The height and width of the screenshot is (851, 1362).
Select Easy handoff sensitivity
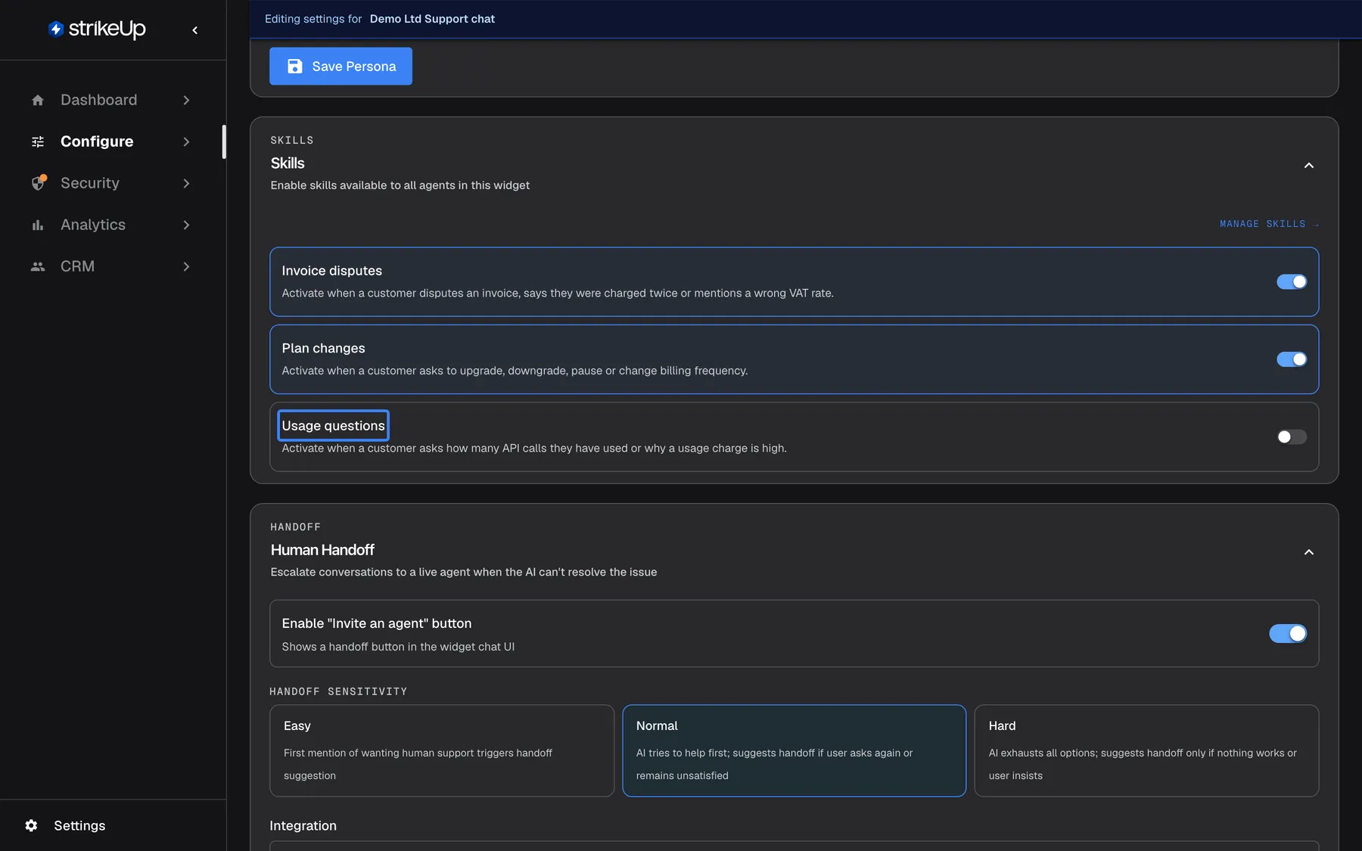(x=442, y=750)
